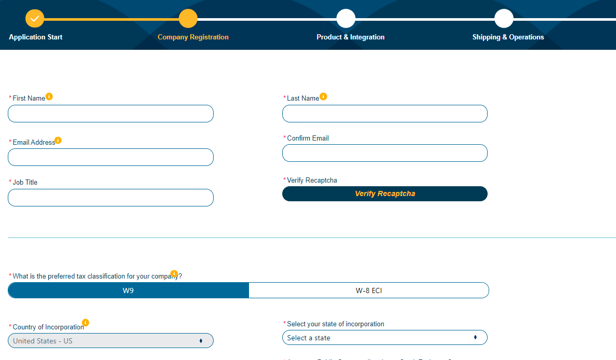
Task: Focus the Last Name text field
Action: (385, 114)
